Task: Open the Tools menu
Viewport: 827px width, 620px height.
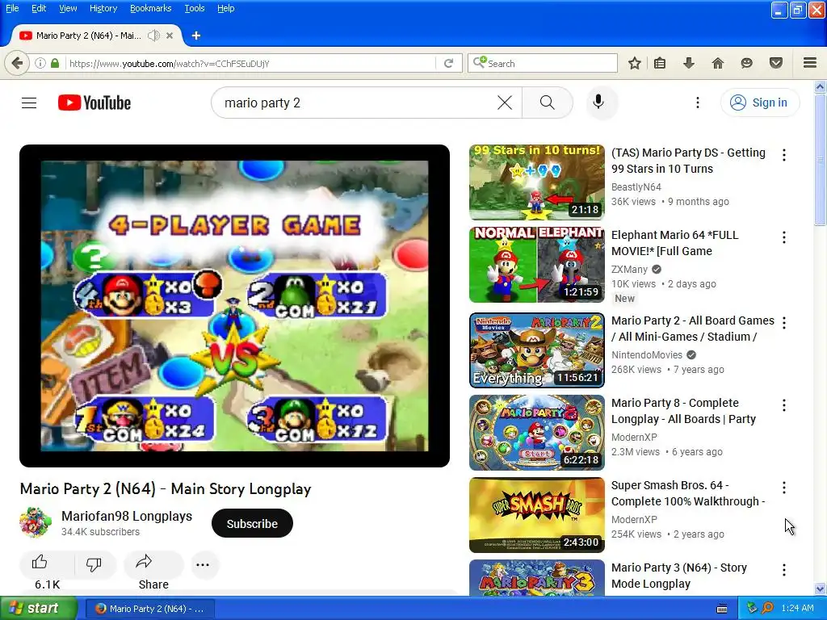Action: (x=195, y=8)
